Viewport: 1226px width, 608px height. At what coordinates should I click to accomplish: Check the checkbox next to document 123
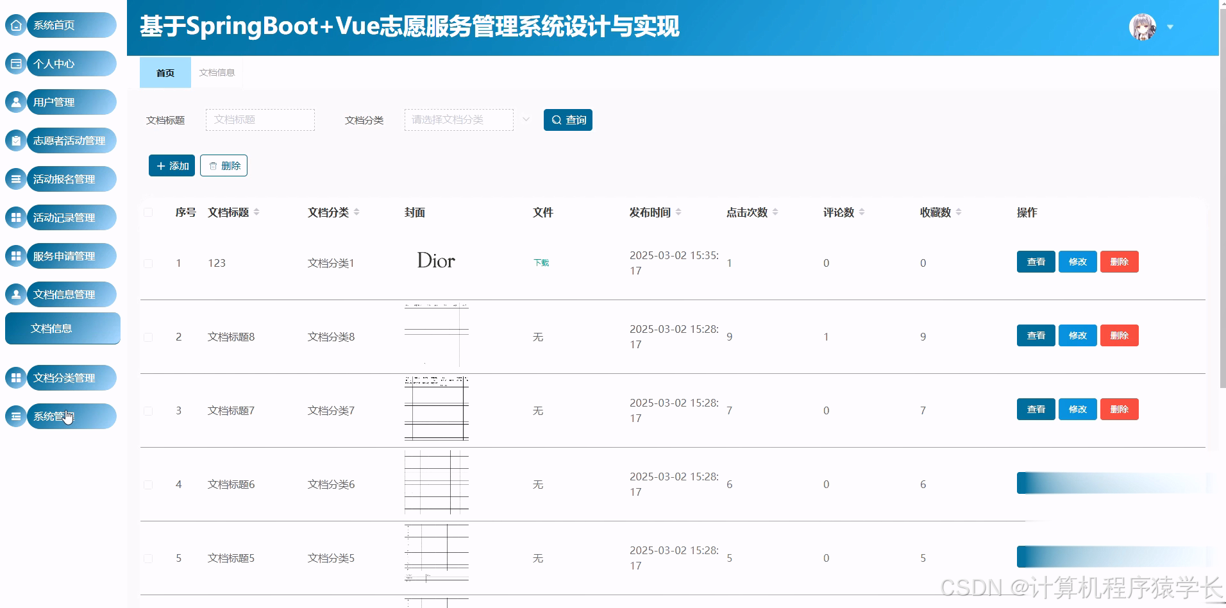click(x=148, y=262)
